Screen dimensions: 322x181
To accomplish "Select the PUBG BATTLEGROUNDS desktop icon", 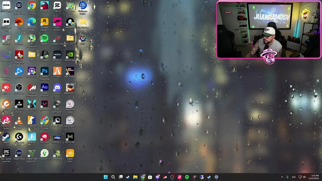I will click(57, 107).
